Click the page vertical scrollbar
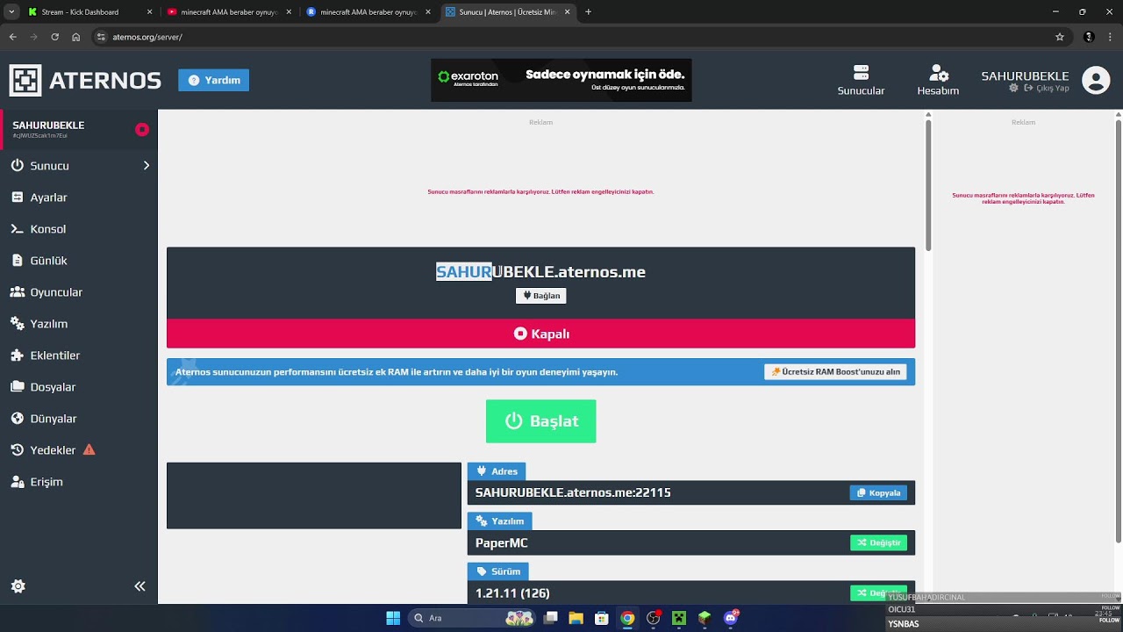Image resolution: width=1123 pixels, height=632 pixels. (x=928, y=186)
